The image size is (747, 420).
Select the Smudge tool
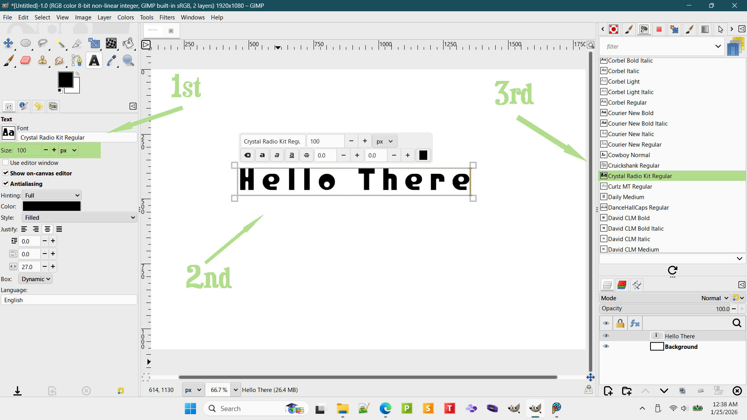[x=60, y=60]
